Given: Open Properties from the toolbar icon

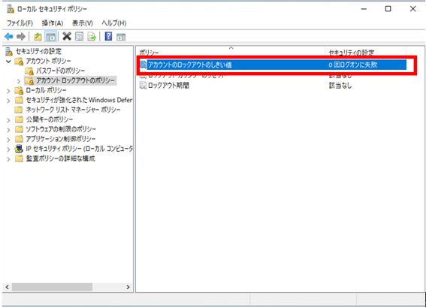Looking at the screenshot, I should 80,36.
